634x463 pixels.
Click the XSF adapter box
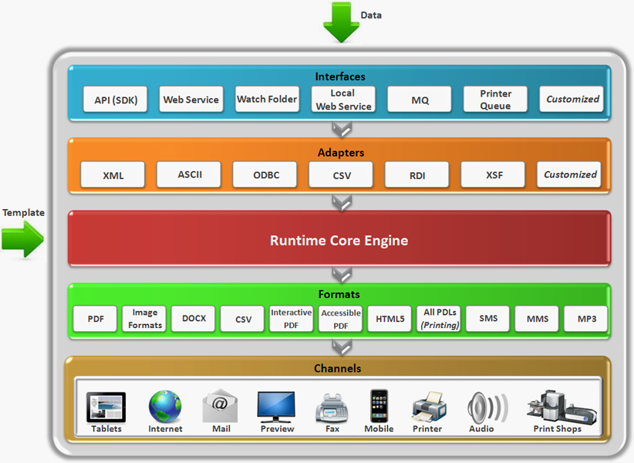click(x=493, y=174)
